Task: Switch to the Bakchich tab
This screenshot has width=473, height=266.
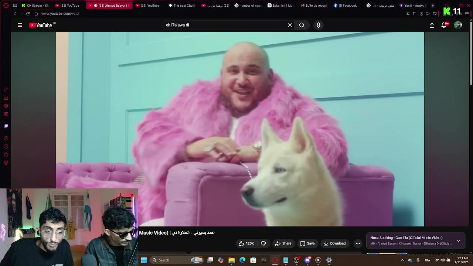Action: (x=282, y=6)
